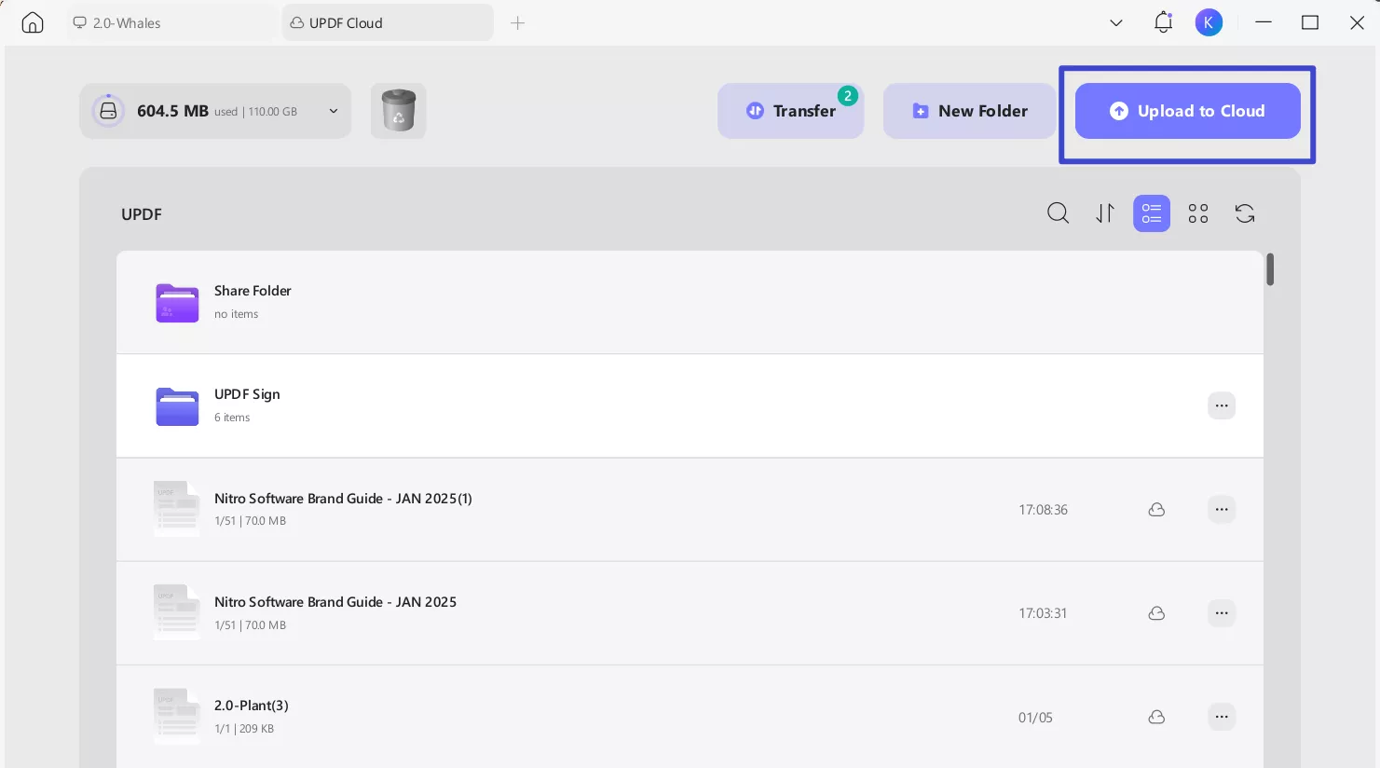Viewport: 1380px width, 768px height.
Task: Open more options for the 17:03:31 Nitro file
Action: click(1222, 613)
